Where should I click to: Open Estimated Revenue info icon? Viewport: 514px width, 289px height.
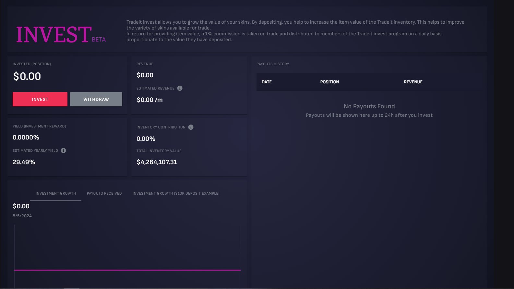180,88
